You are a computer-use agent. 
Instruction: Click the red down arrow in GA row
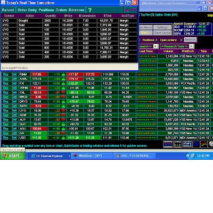[x=63, y=133]
